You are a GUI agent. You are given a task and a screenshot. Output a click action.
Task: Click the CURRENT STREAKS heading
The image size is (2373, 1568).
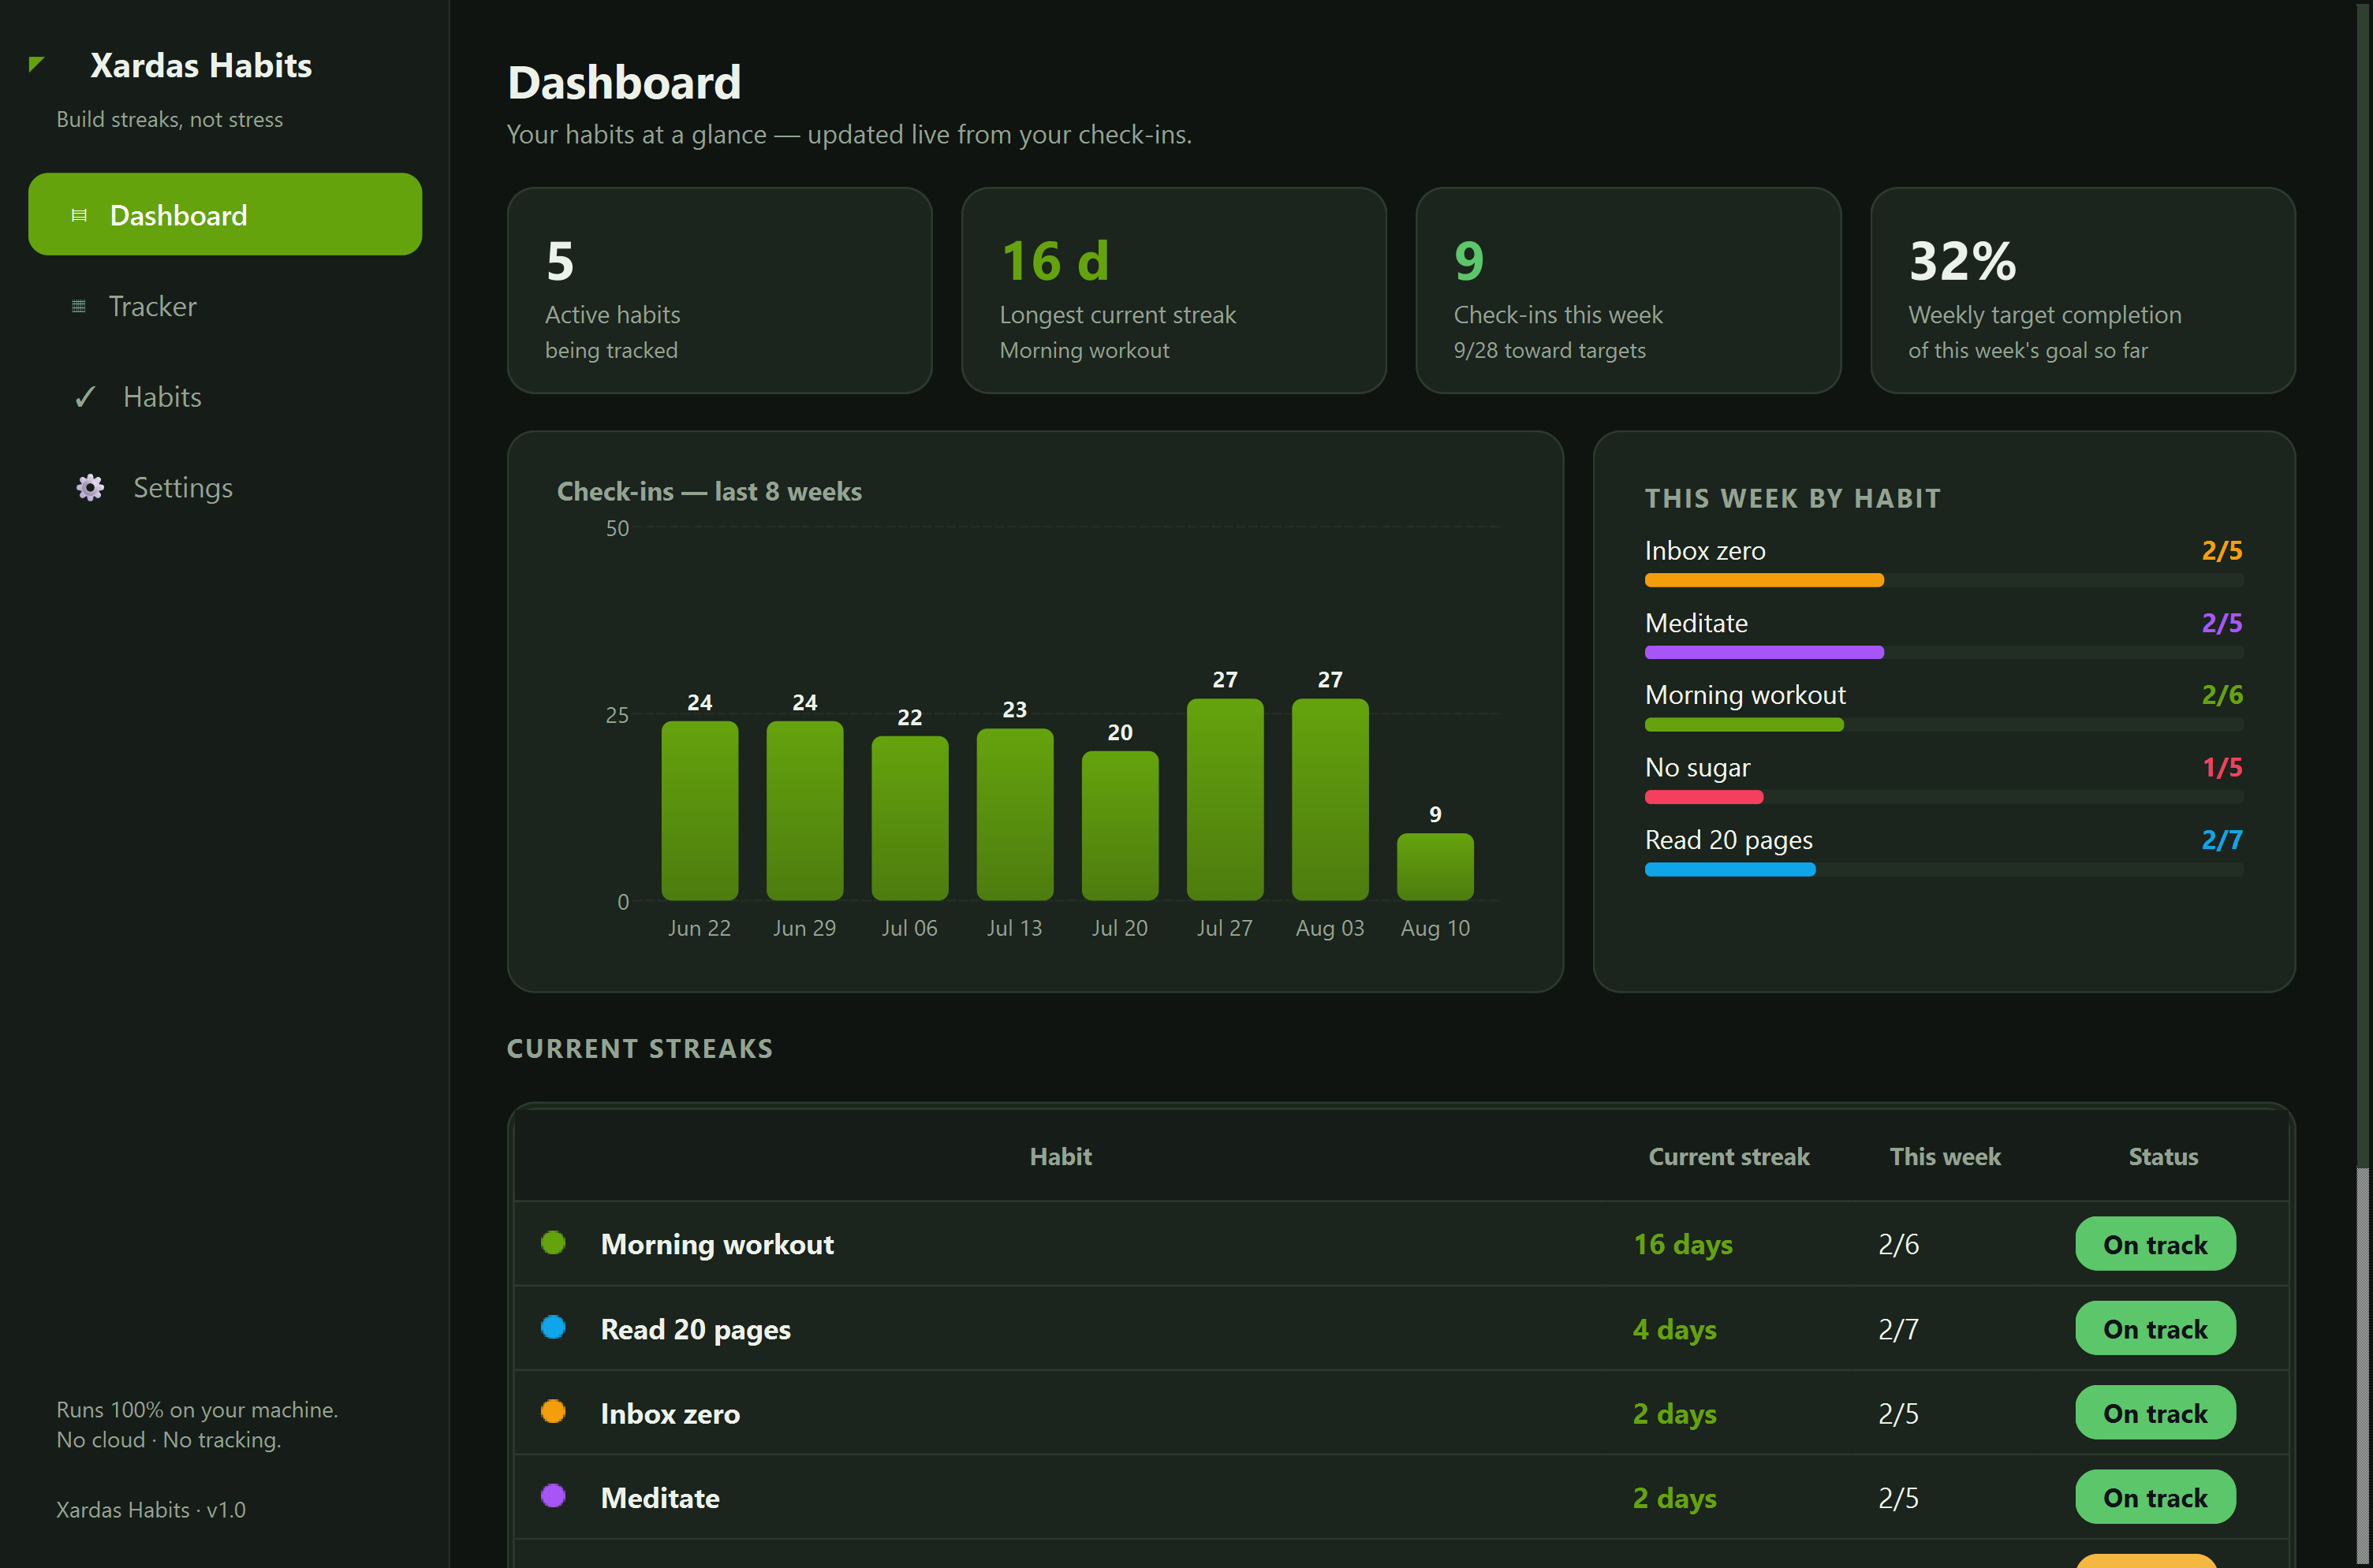[x=640, y=1048]
